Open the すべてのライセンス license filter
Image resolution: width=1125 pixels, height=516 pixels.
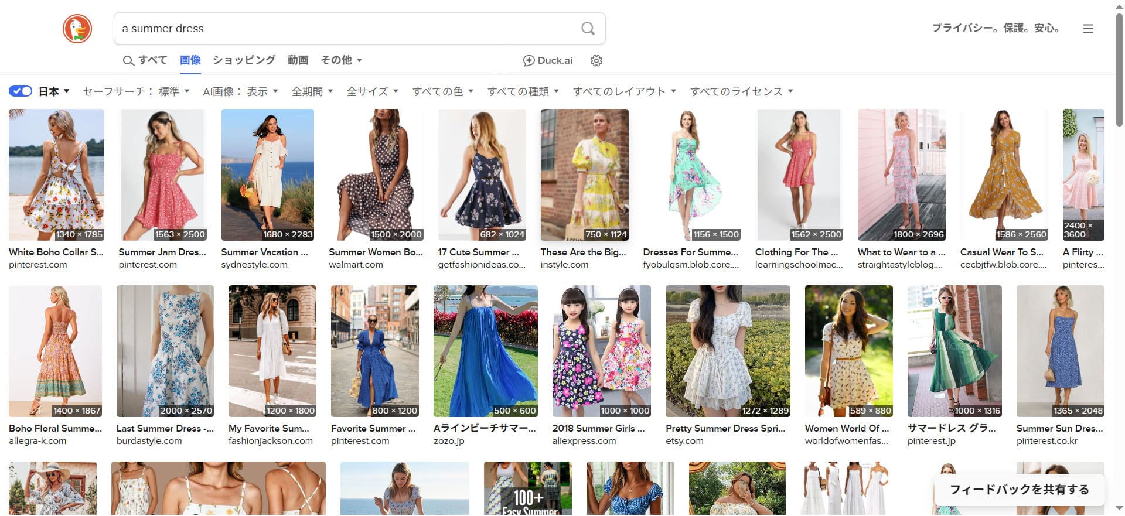pyautogui.click(x=742, y=91)
